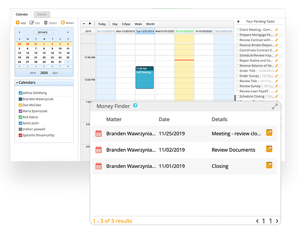
Task: Click the Delete trash icon
Action: pyautogui.click(x=46, y=23)
